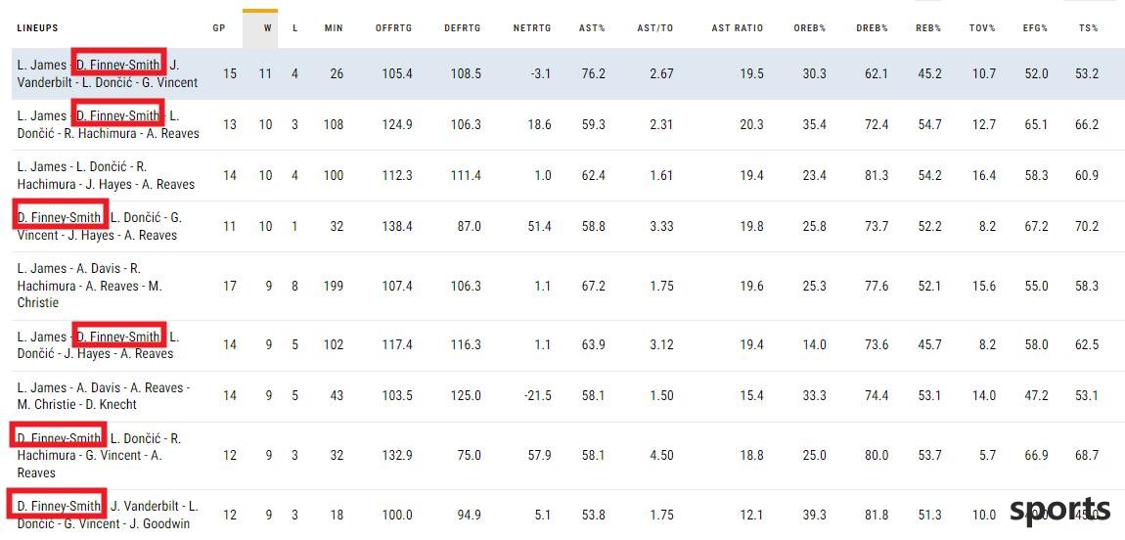Image resolution: width=1125 pixels, height=540 pixels.
Task: Sort by OFFRTG column header
Action: [x=393, y=28]
